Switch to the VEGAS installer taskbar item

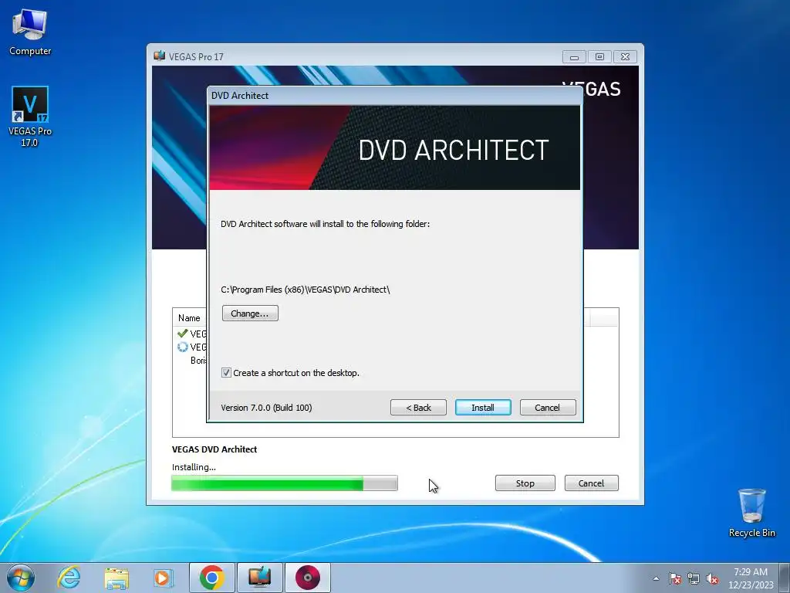[x=259, y=578]
